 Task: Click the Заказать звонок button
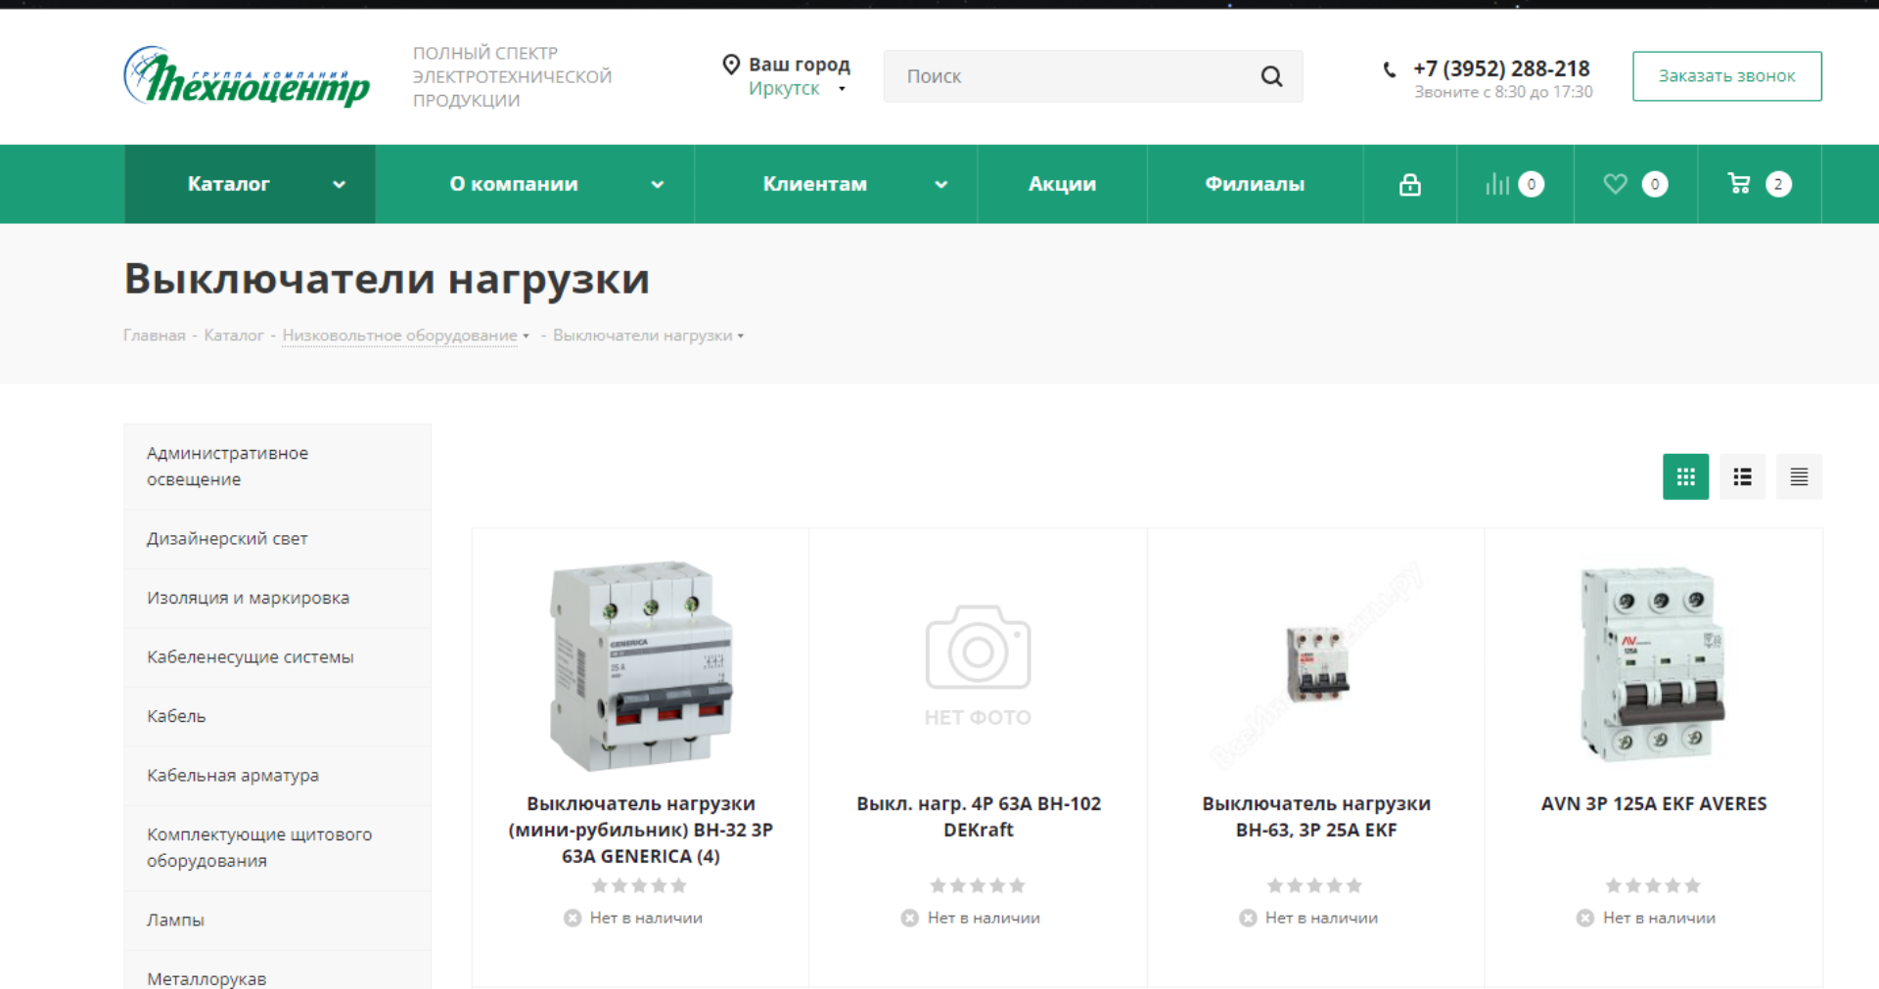[1726, 76]
